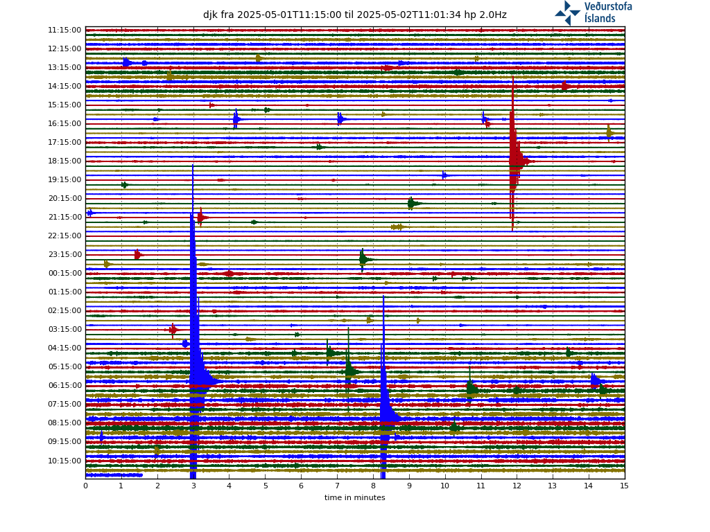Select the 13:15:00 time label
The image size is (710, 532).
[64, 67]
